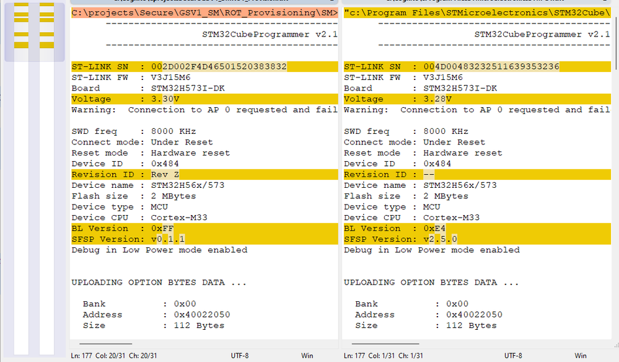
Task: Click right pane Size 112 Bytes line
Action: (x=426, y=325)
